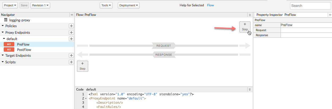Open the Flow help link
This screenshot has width=332, height=109.
click(x=210, y=5)
